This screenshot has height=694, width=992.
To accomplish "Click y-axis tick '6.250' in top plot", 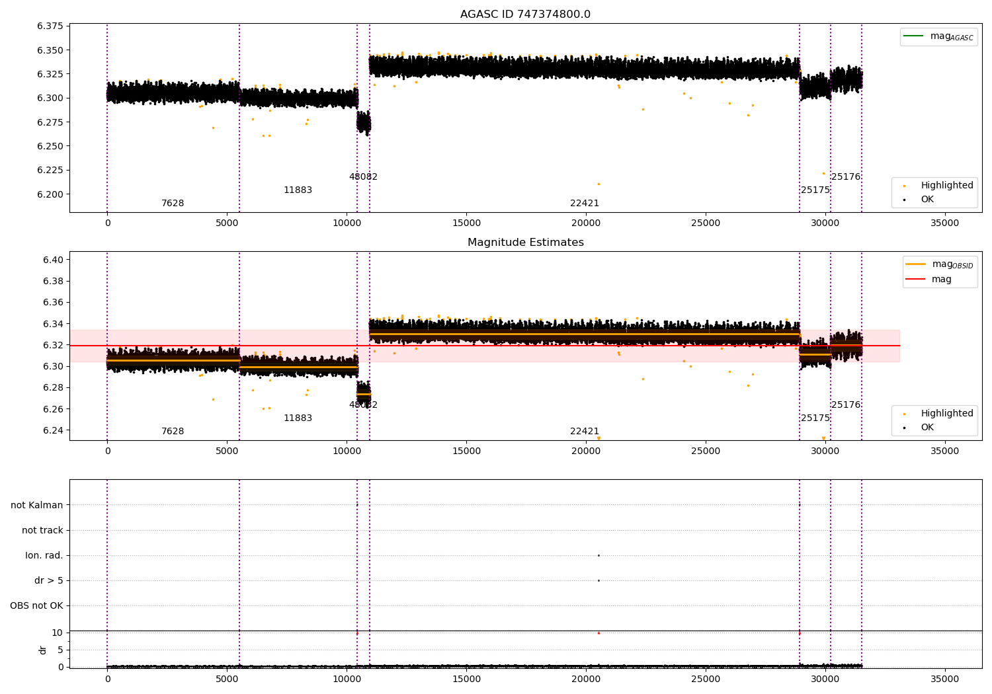I will pos(50,146).
